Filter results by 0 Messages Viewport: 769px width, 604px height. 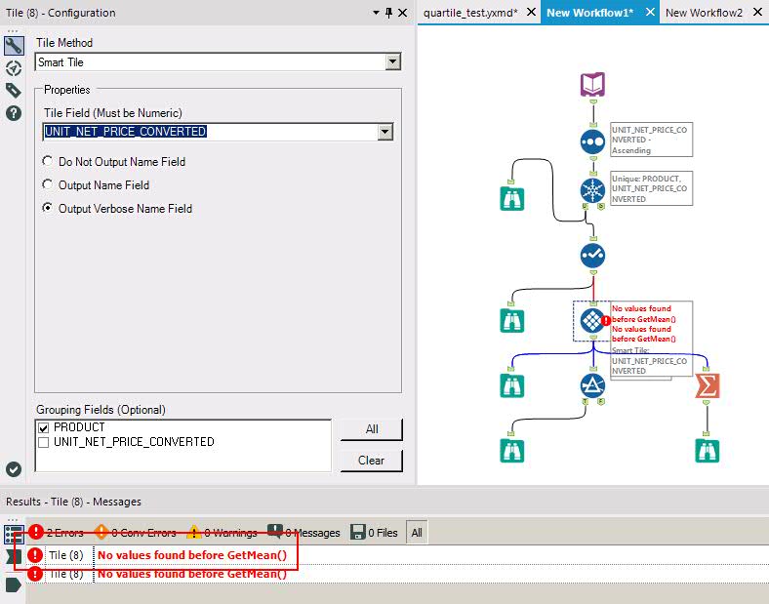coord(304,533)
